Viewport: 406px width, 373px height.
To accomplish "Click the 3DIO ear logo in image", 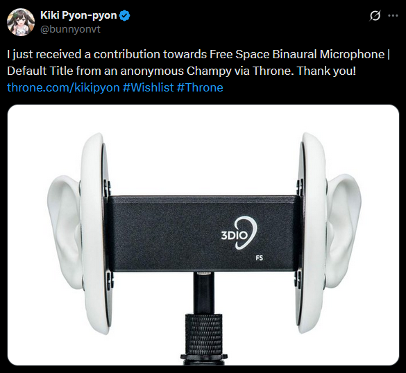I will click(239, 233).
